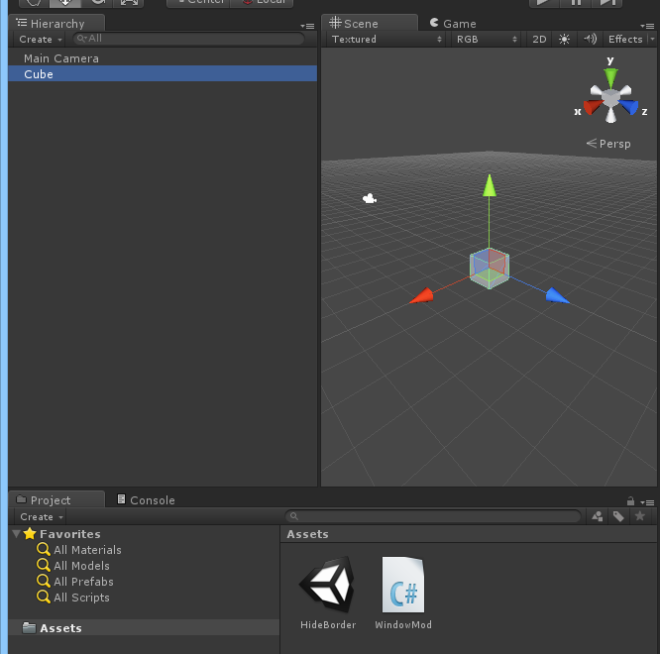Click the search by type icon
This screenshot has height=654, width=660.
[x=597, y=516]
